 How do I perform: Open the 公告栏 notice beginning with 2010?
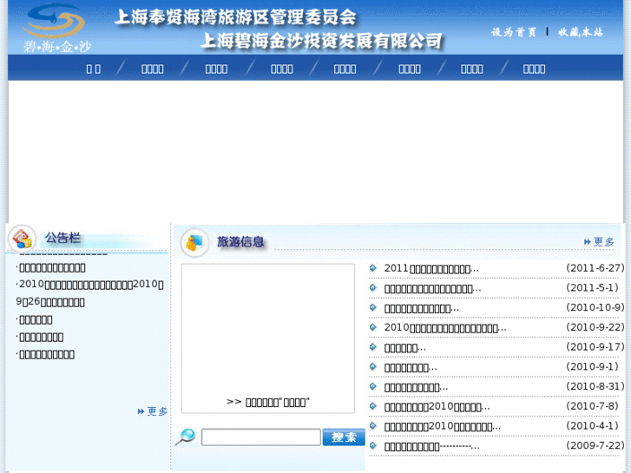click(90, 292)
